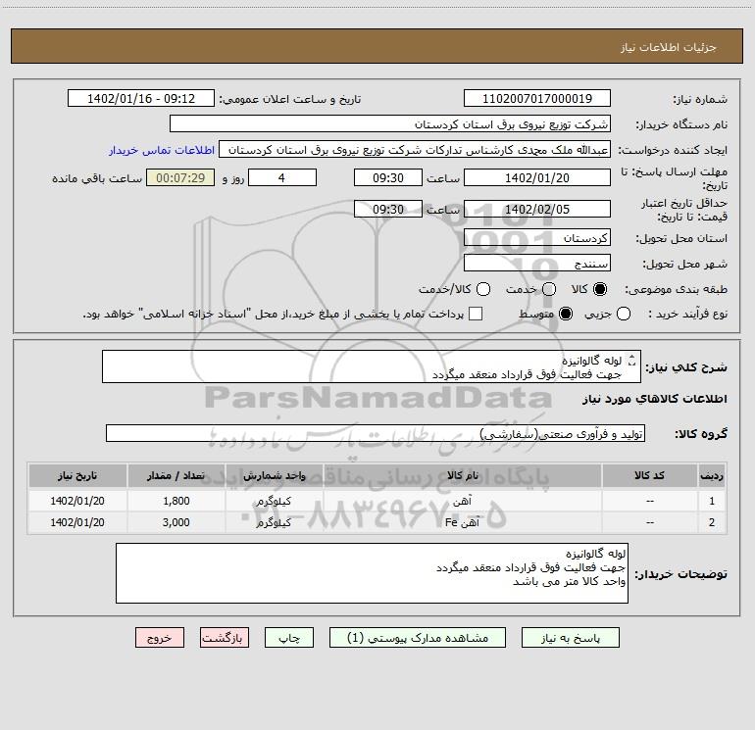This screenshot has width=755, height=730.
Task: Open مشاهده مدارک پیوستی (1) button
Action: coord(418,638)
